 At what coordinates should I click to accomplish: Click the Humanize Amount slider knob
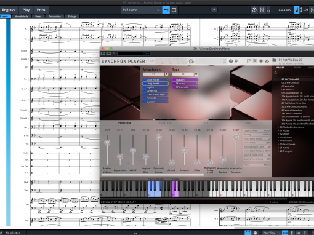[x=236, y=137]
